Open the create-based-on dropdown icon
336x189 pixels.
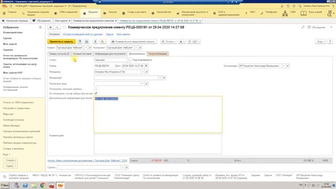tap(103, 41)
